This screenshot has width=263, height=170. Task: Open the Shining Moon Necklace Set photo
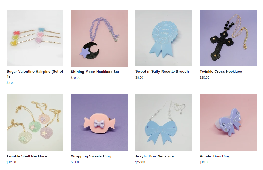[99, 38]
